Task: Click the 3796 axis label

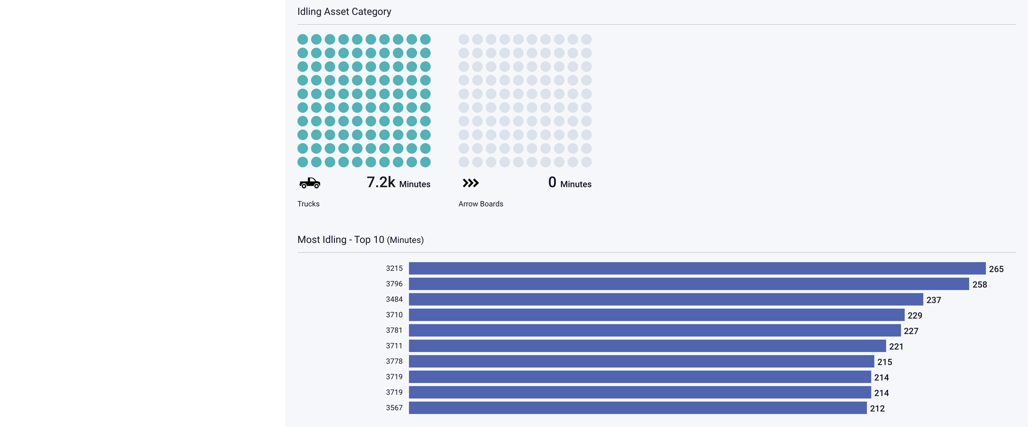Action: [x=394, y=284]
